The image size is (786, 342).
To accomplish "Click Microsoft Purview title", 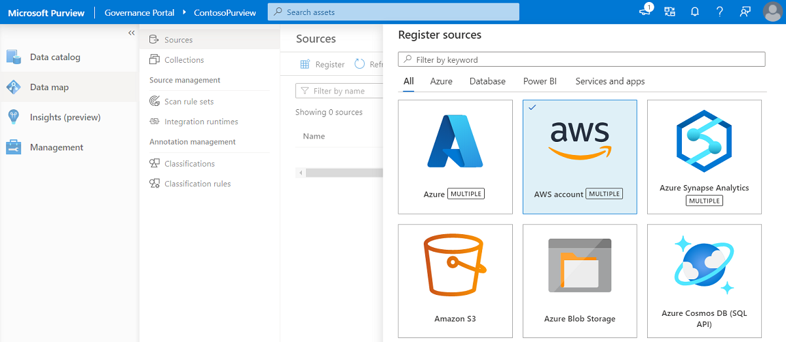I will click(47, 12).
